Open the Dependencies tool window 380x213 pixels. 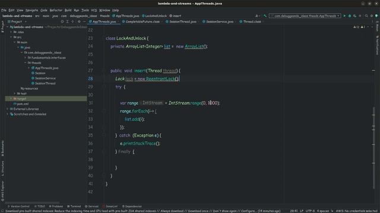132,206
